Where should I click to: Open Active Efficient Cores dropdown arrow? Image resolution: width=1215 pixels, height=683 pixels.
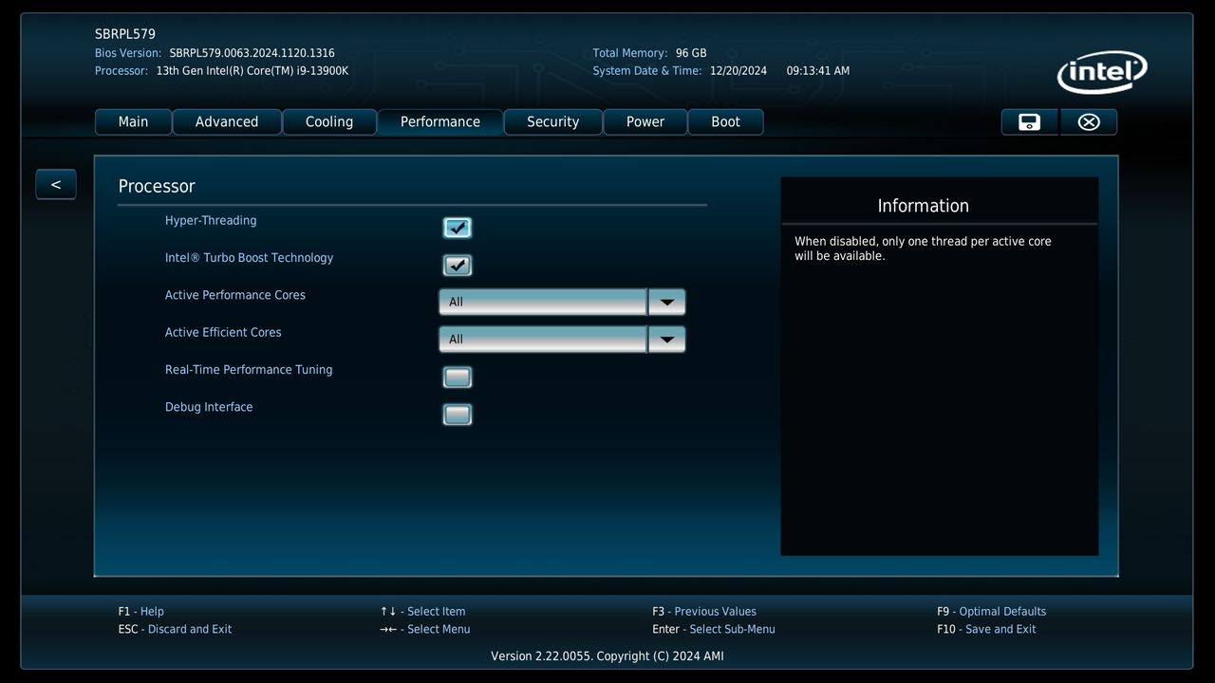tap(666, 339)
